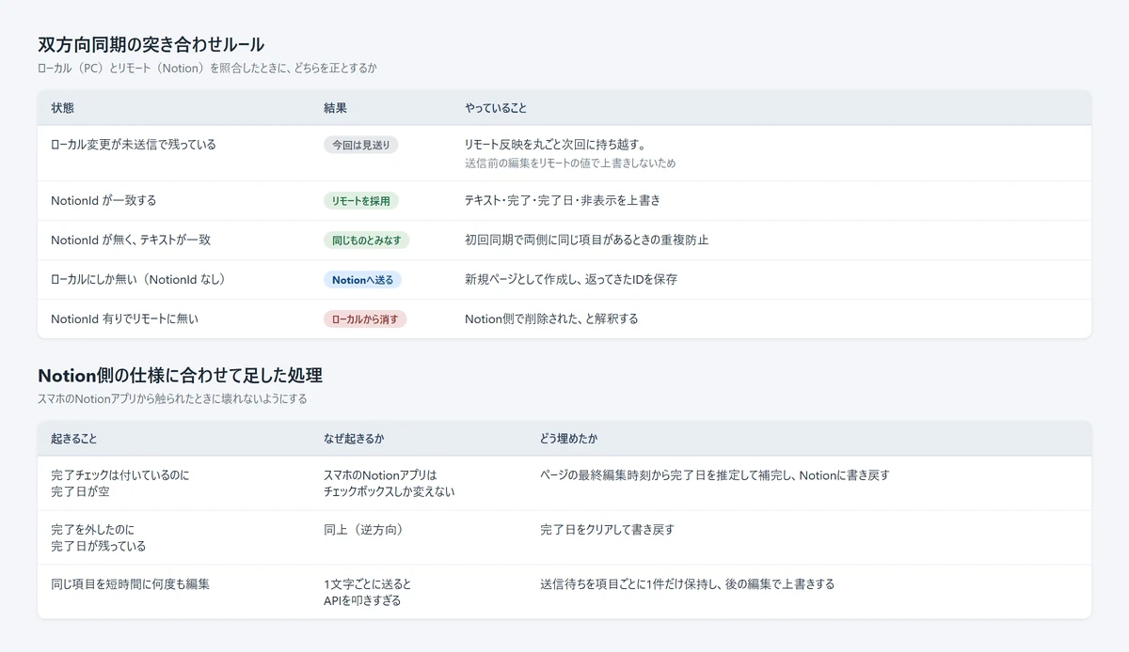This screenshot has height=652, width=1129.
Task: Click the cell NotionId 有りでリモートに無い
Action: point(124,318)
